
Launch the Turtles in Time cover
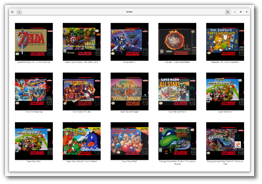(x=225, y=141)
